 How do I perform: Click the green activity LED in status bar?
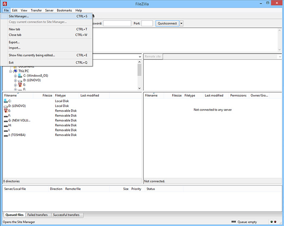pos(271,222)
